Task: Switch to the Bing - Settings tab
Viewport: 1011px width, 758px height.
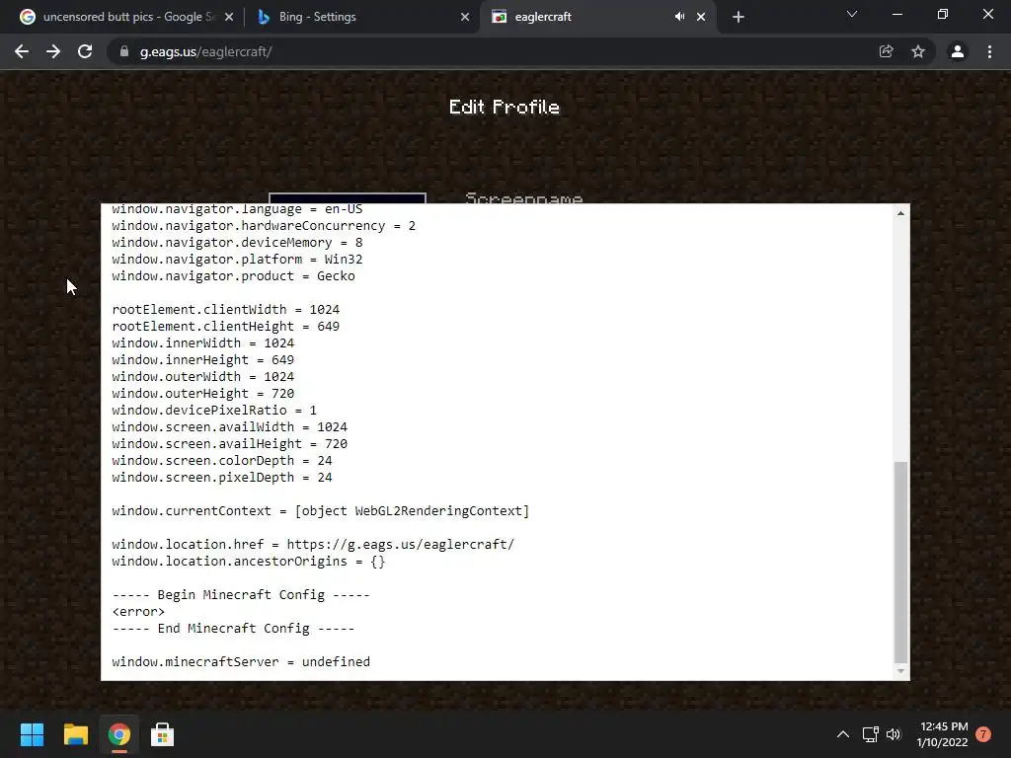Action: tap(363, 17)
